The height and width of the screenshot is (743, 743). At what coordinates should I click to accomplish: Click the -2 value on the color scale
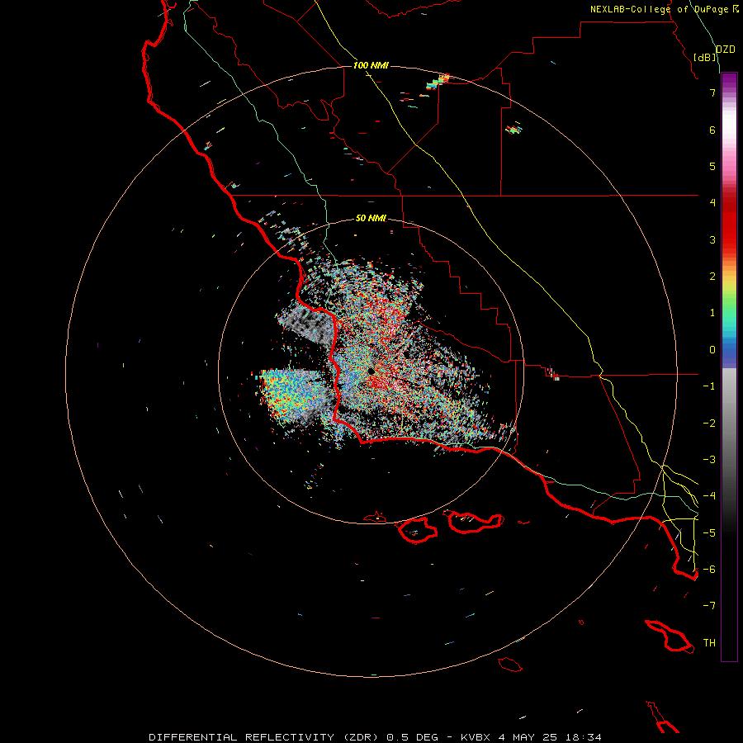point(709,424)
